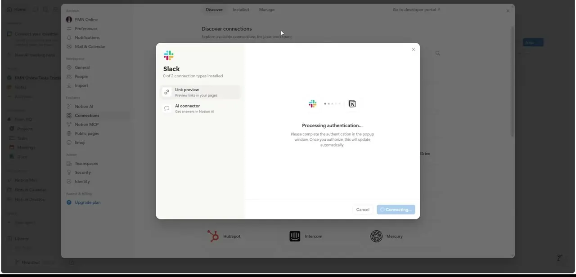Open Identity admin settings
The width and height of the screenshot is (576, 277).
coord(98,182)
